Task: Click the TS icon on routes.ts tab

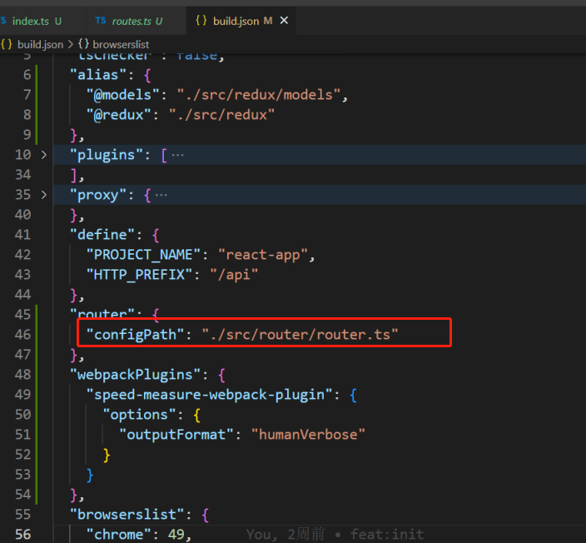Action: click(x=100, y=21)
